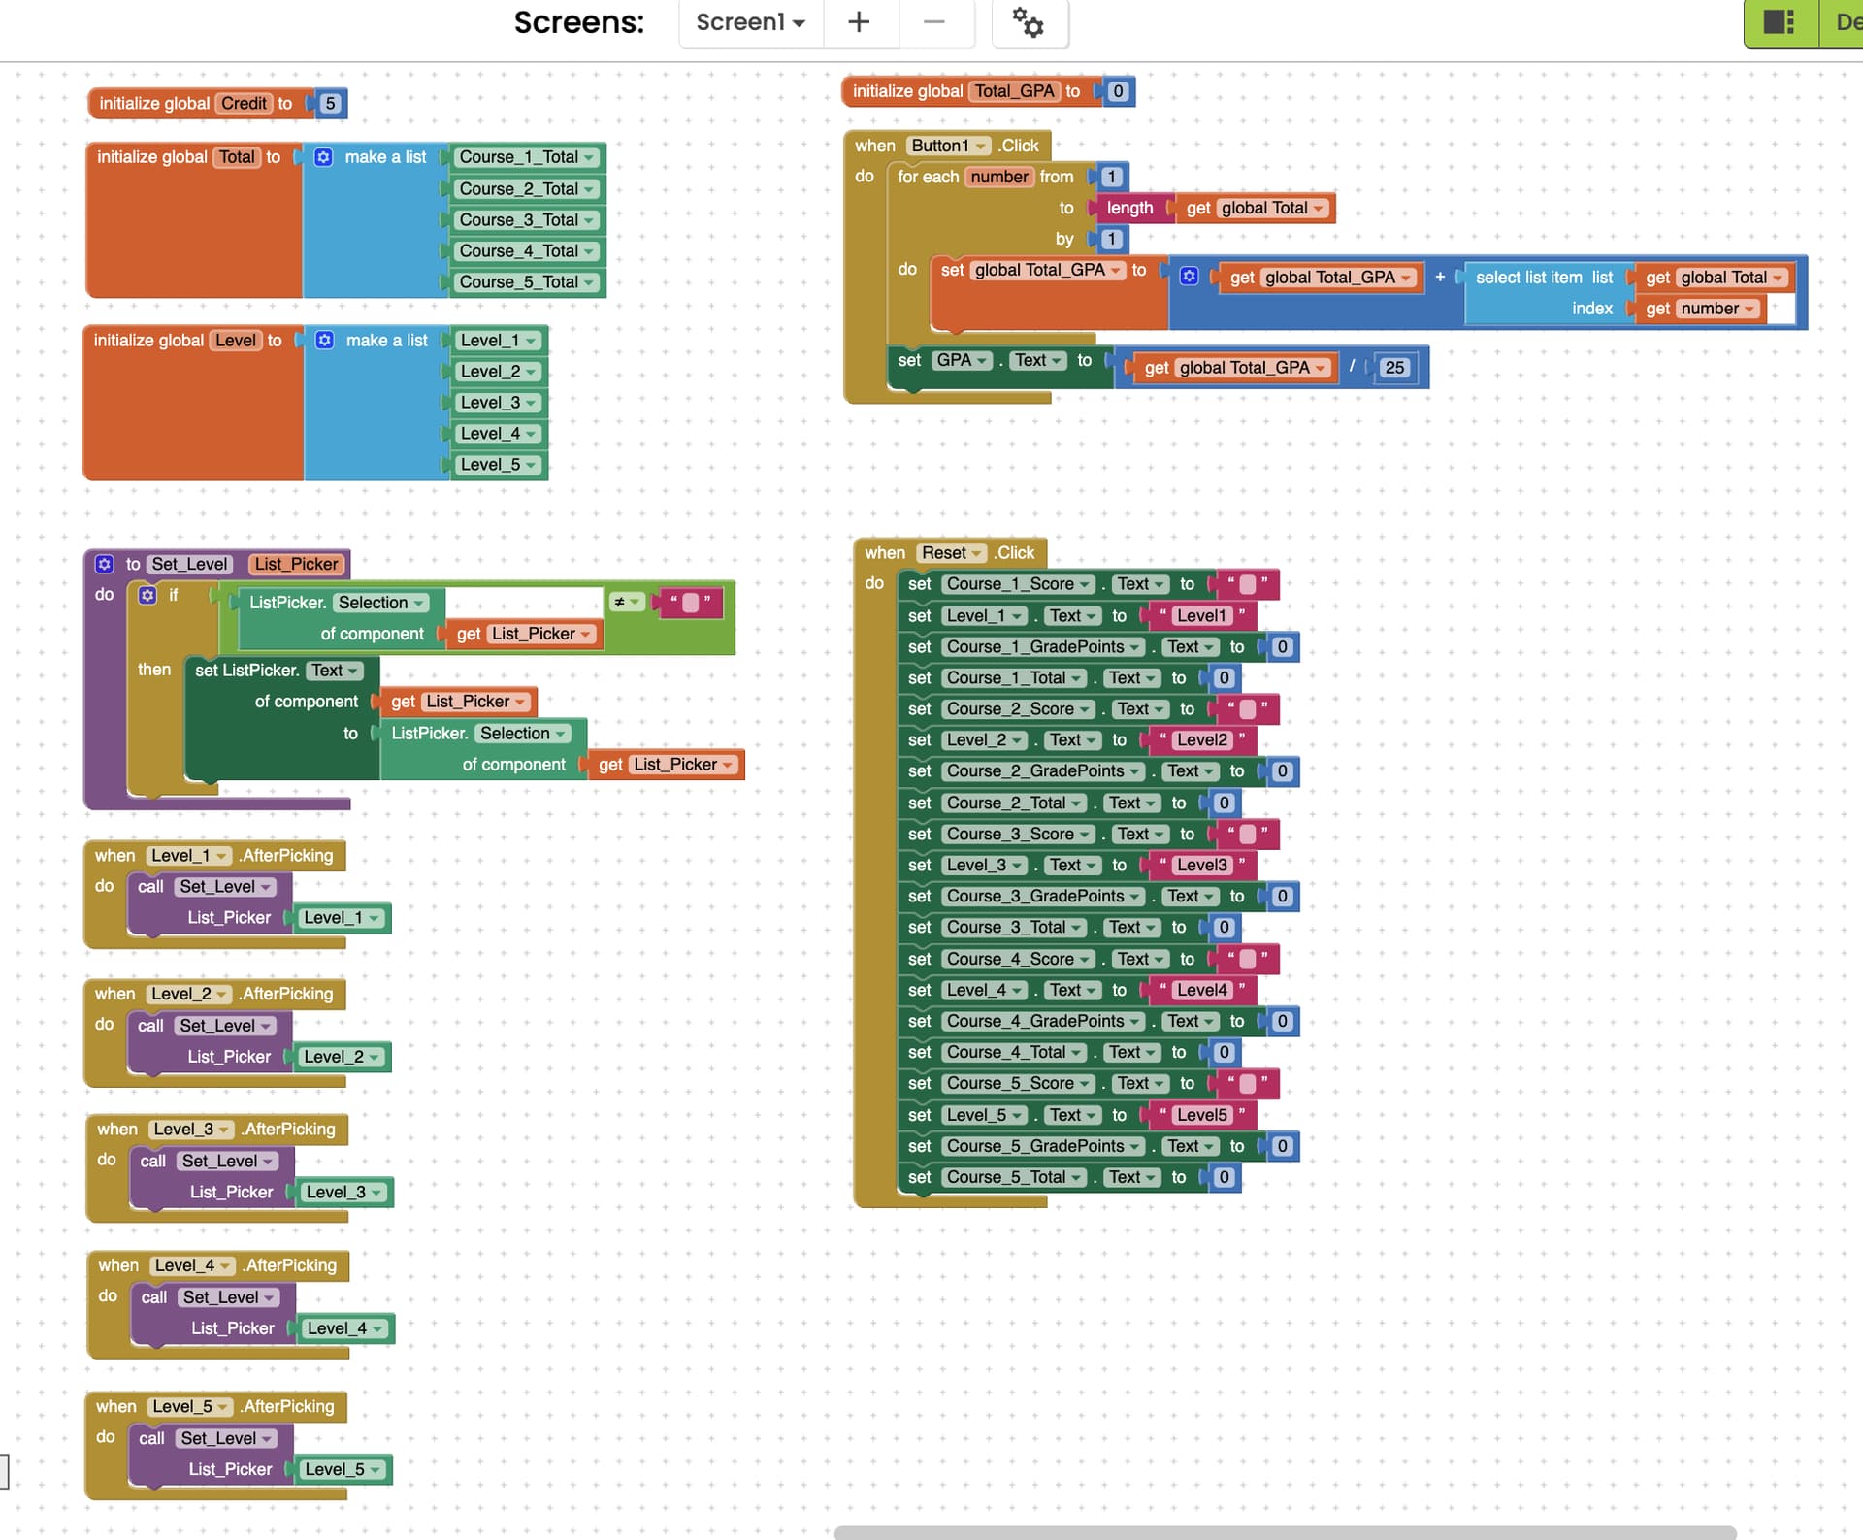Toggle the designer panel layout icon

1779,21
